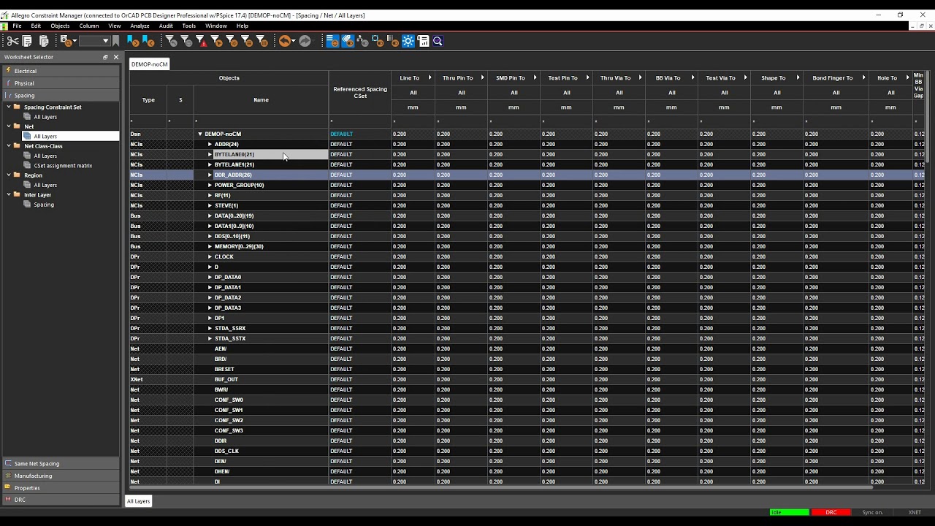Click the Find toolbar icon
Viewport: 935px width, 526px height.
coord(65,41)
